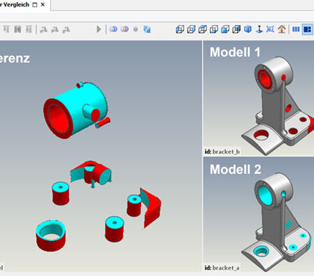Click the Modell 2 bracket_a preview
The image size is (314, 276).
coord(259,214)
